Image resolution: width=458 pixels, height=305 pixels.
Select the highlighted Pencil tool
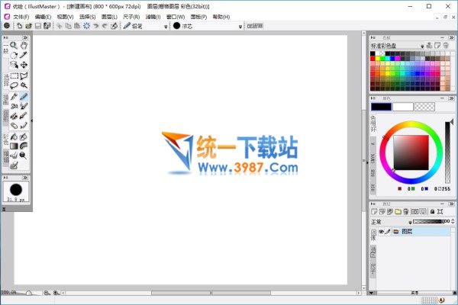[24, 96]
